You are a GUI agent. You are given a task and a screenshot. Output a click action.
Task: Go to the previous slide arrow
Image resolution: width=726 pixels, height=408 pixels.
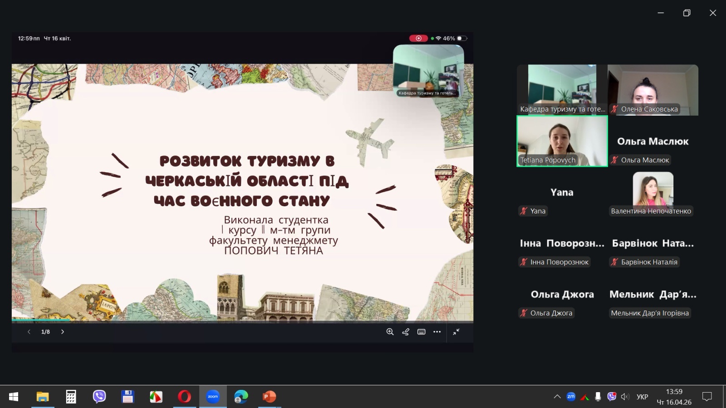point(29,332)
